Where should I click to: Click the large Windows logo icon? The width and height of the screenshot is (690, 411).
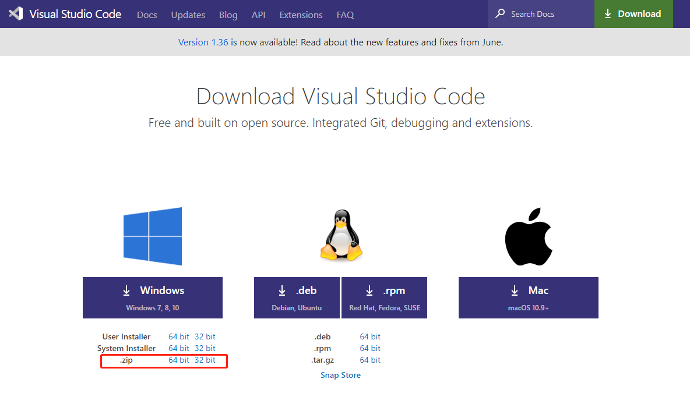[153, 236]
